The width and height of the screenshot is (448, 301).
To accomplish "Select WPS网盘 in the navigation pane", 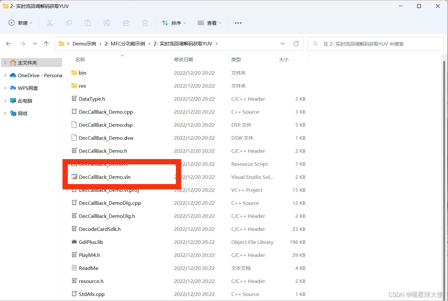I will tap(28, 88).
